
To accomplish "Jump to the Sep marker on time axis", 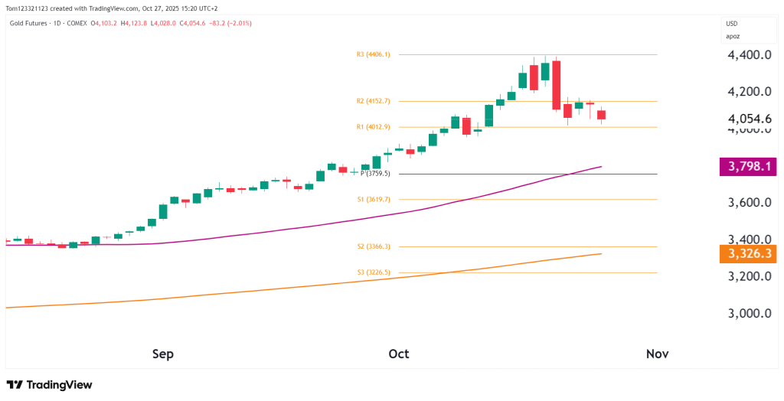I will coord(163,354).
